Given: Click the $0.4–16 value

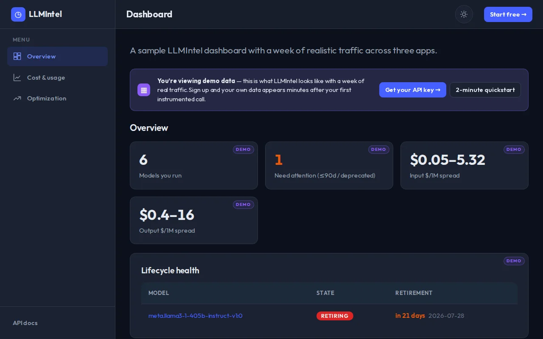Looking at the screenshot, I should [167, 215].
